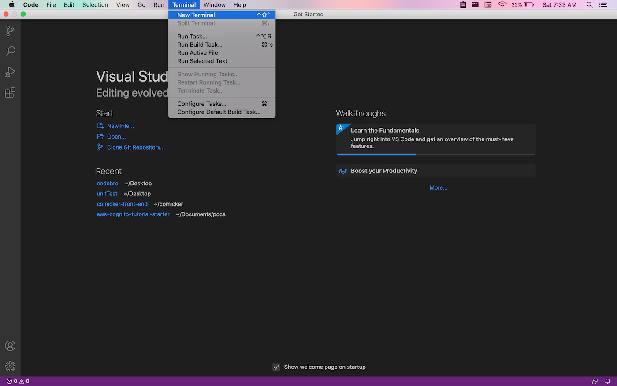
Task: Open recent aws-cognito-tutorial-starter
Action: pos(133,214)
